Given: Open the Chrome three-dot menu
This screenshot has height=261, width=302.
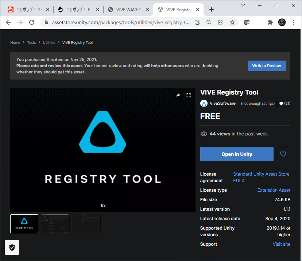Looking at the screenshot, I should tap(294, 22).
